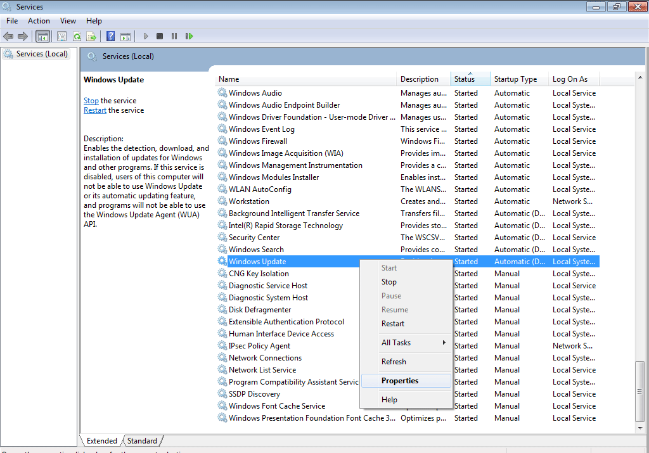This screenshot has height=453, width=649.
Task: Sort by the Startup Type column header
Action: 520,79
